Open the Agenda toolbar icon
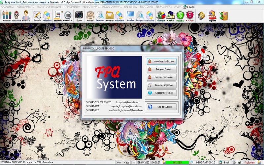Viewport: 264px width, 165px height. pos(37,16)
